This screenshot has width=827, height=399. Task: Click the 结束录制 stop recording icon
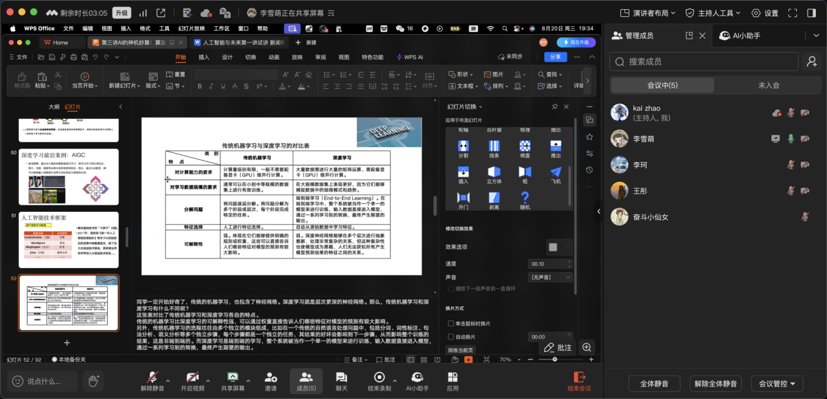[x=379, y=377]
